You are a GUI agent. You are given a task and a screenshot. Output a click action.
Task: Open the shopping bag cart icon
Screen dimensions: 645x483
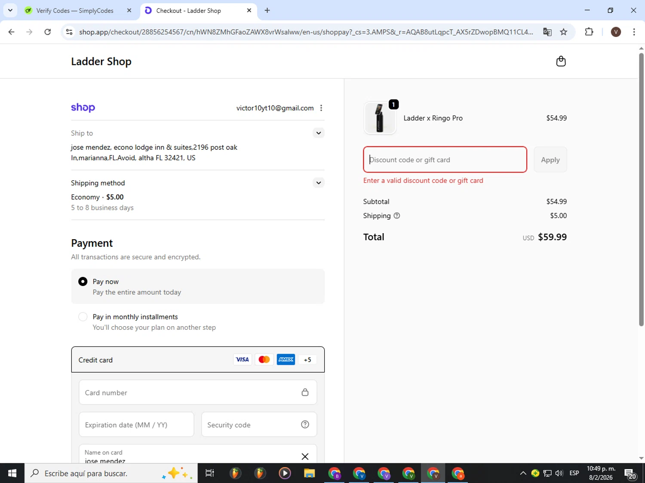[561, 61]
